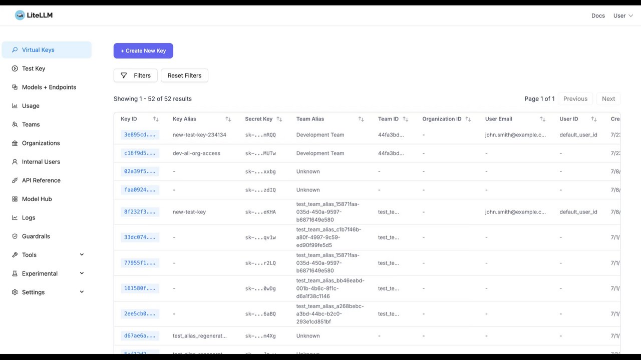This screenshot has width=641, height=360.
Task: Click the Model Hub grid icon
Action: coord(15,199)
